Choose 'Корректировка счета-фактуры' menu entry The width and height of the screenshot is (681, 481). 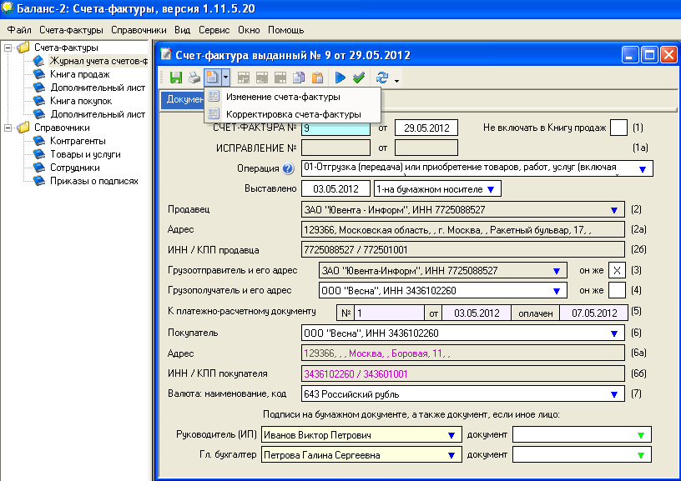293,114
